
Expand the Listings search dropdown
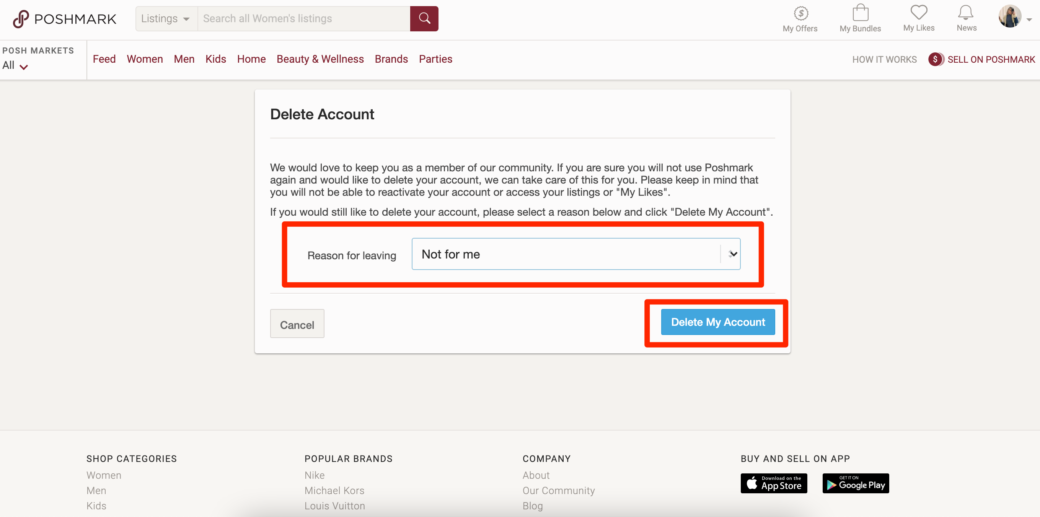(x=165, y=18)
